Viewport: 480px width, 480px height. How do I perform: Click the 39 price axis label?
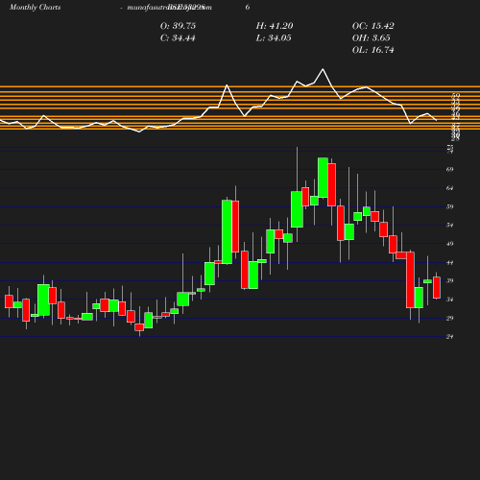tap(449, 281)
